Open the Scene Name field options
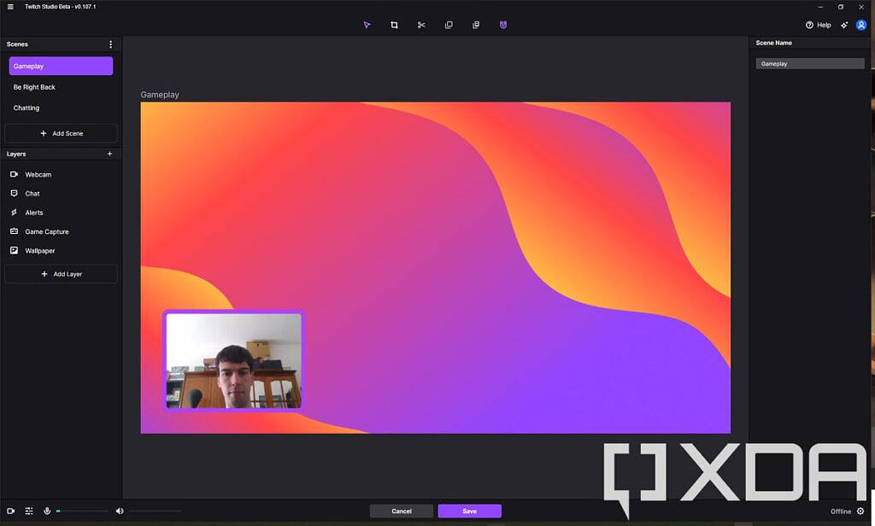The height and width of the screenshot is (526, 875). [x=809, y=62]
